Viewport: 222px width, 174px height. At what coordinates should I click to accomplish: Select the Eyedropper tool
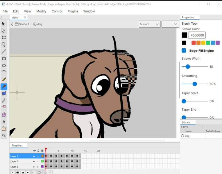click(3, 101)
